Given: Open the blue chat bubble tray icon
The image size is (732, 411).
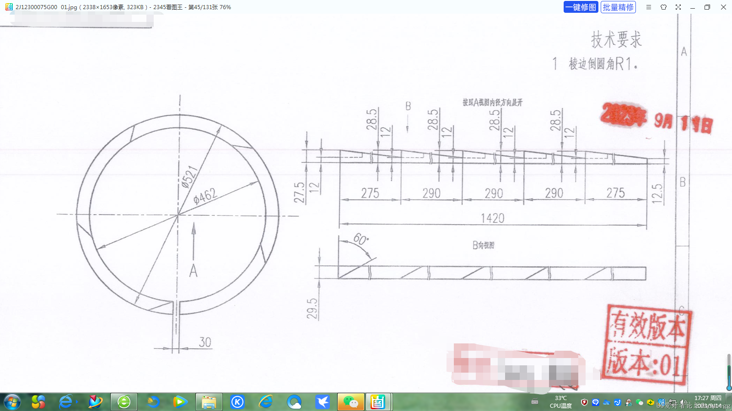Looking at the screenshot, I should click(x=595, y=402).
